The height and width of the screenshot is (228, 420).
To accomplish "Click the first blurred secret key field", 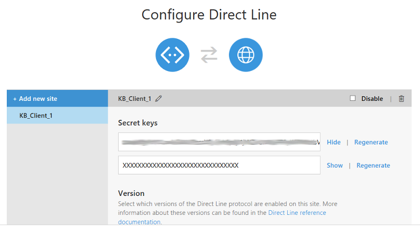I will (219, 142).
